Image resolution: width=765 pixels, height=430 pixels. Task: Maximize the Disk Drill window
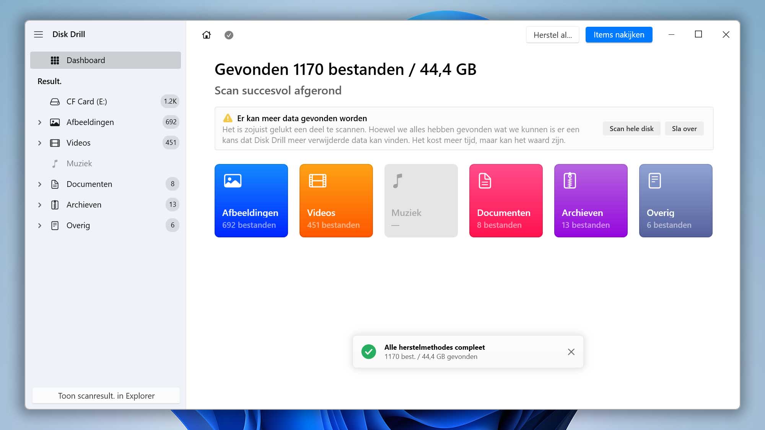(698, 34)
